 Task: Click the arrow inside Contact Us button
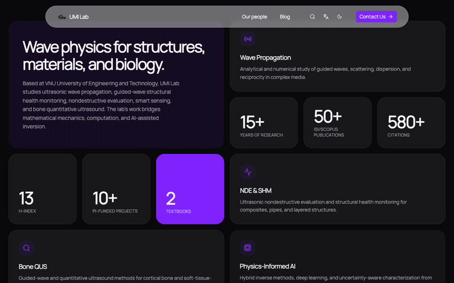(x=390, y=16)
